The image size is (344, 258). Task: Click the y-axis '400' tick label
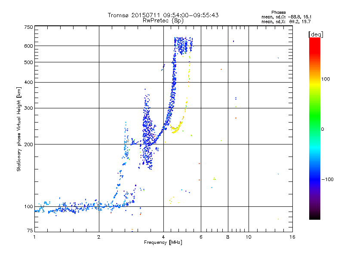coord(28,83)
